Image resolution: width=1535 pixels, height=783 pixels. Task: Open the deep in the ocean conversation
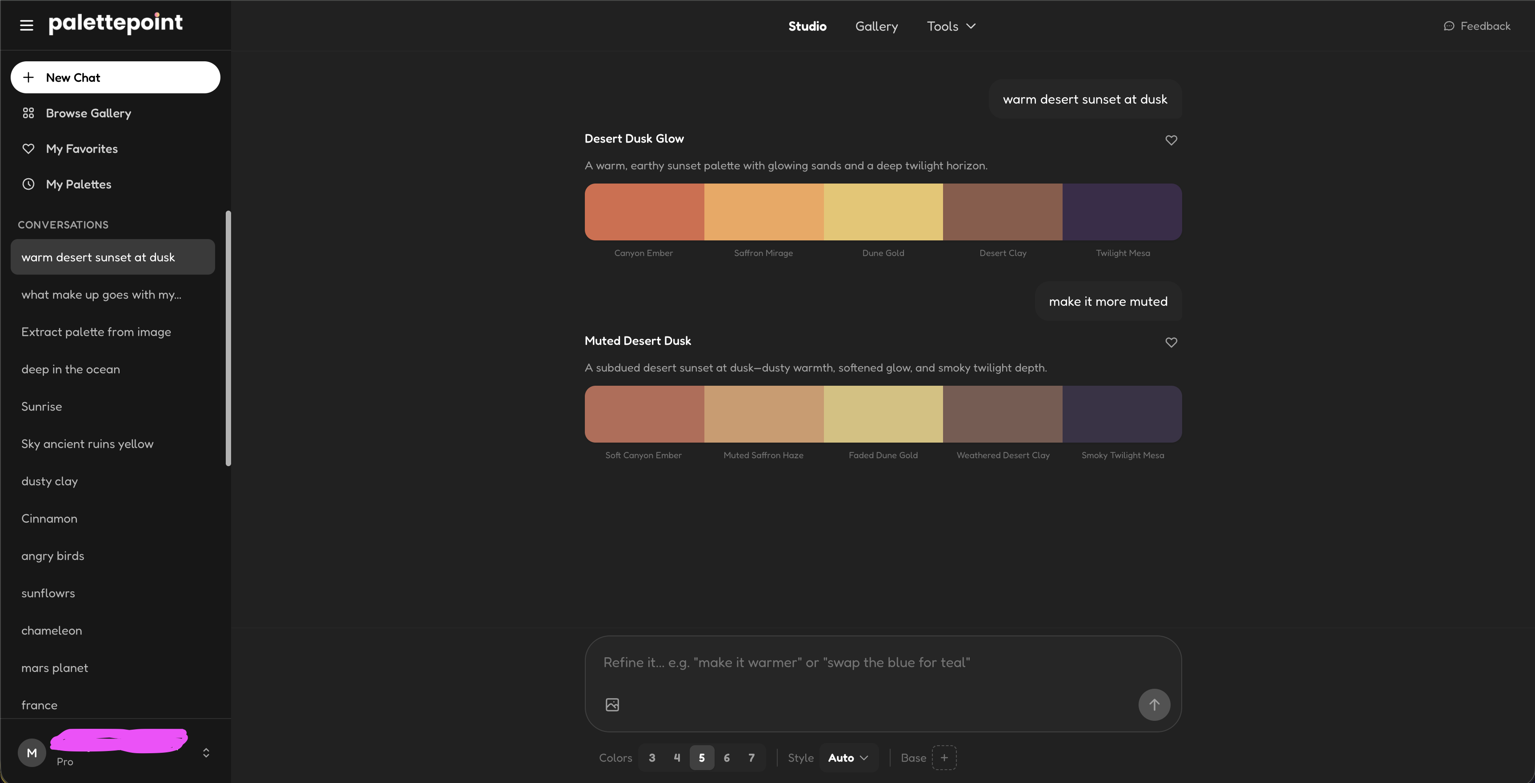pos(71,369)
